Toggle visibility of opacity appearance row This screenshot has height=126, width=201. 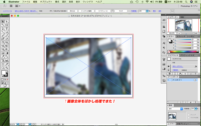(x=169, y=70)
